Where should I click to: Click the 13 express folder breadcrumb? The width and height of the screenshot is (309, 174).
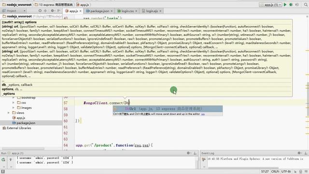(x=54, y=5)
